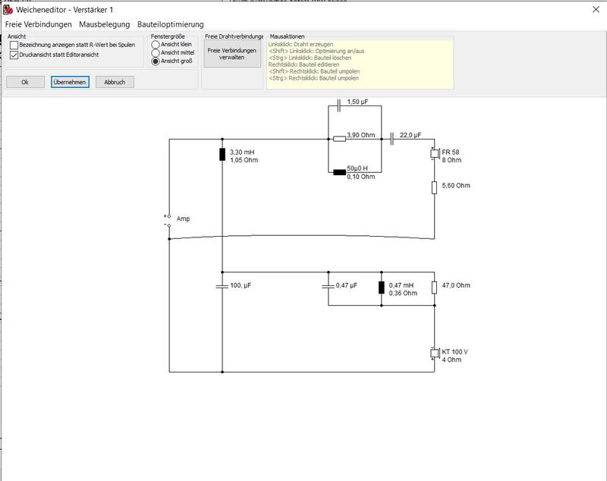Select the 5,60 Ohm resistor symbol
Screen dimensions: 607x481
click(x=434, y=187)
